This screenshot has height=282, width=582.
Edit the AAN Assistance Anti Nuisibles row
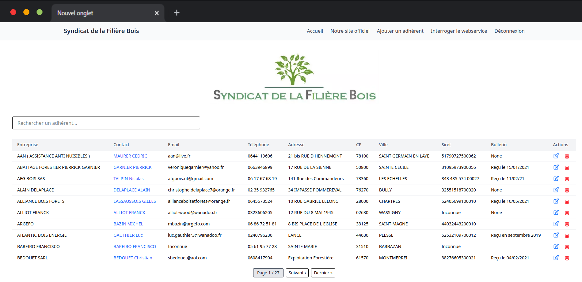point(556,156)
